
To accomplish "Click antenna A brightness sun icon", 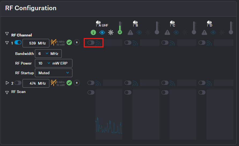I will (x=111, y=32).
